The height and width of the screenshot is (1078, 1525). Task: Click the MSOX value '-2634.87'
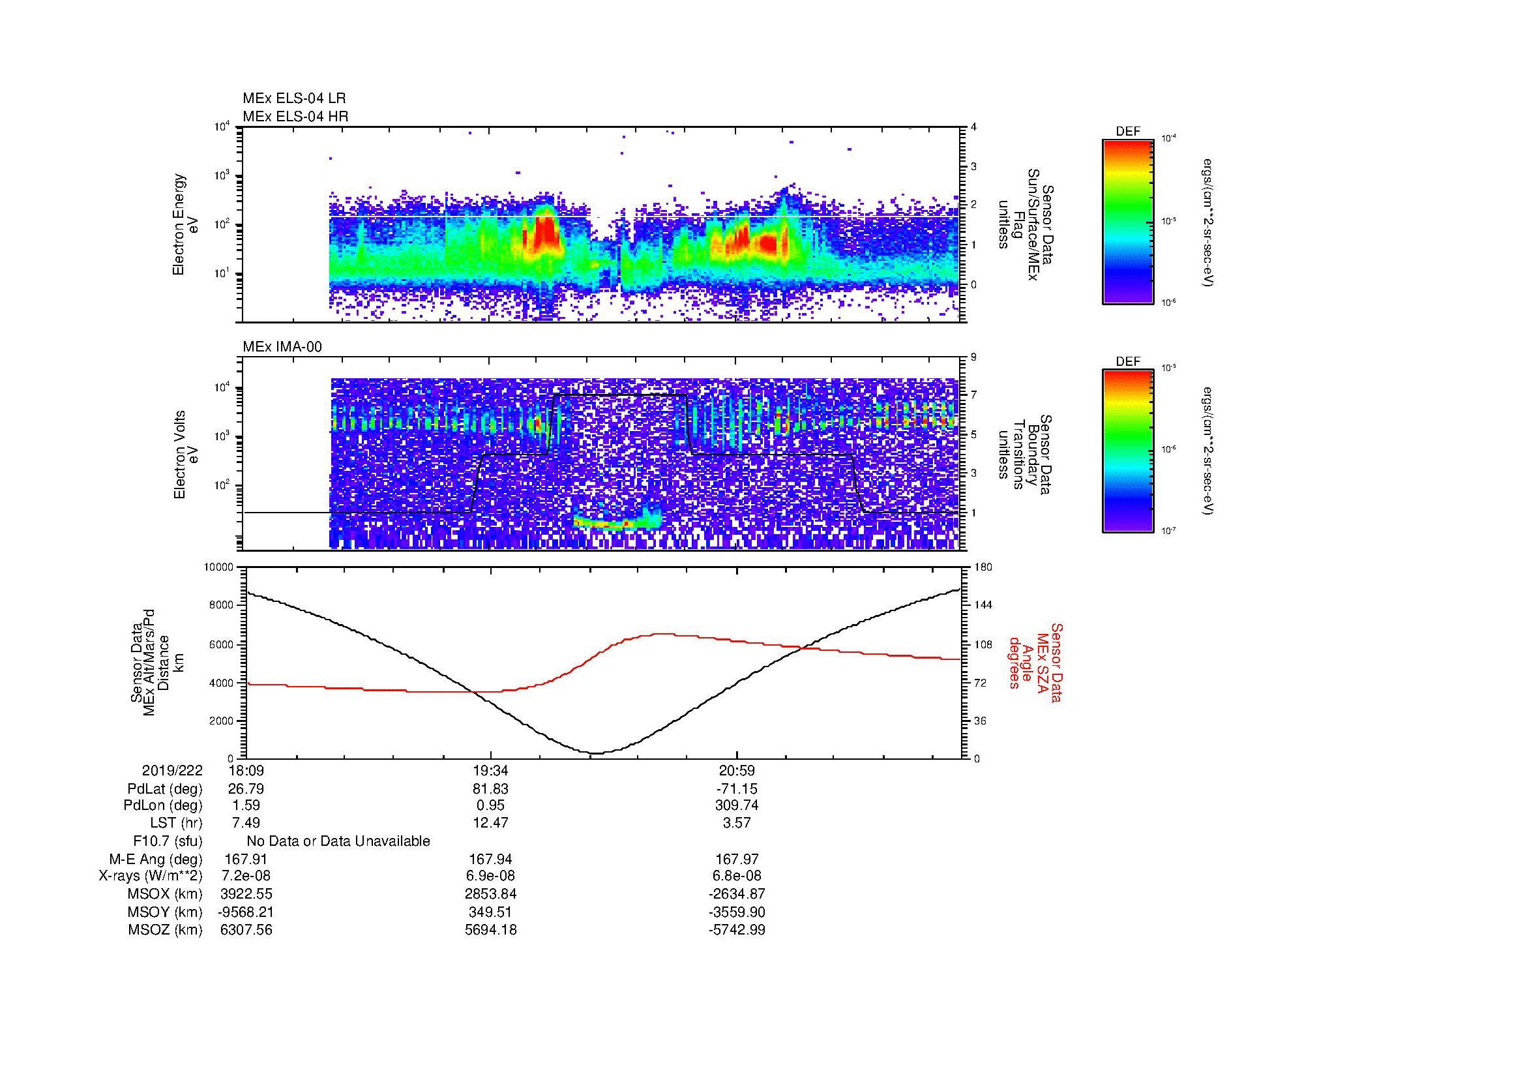(x=737, y=895)
